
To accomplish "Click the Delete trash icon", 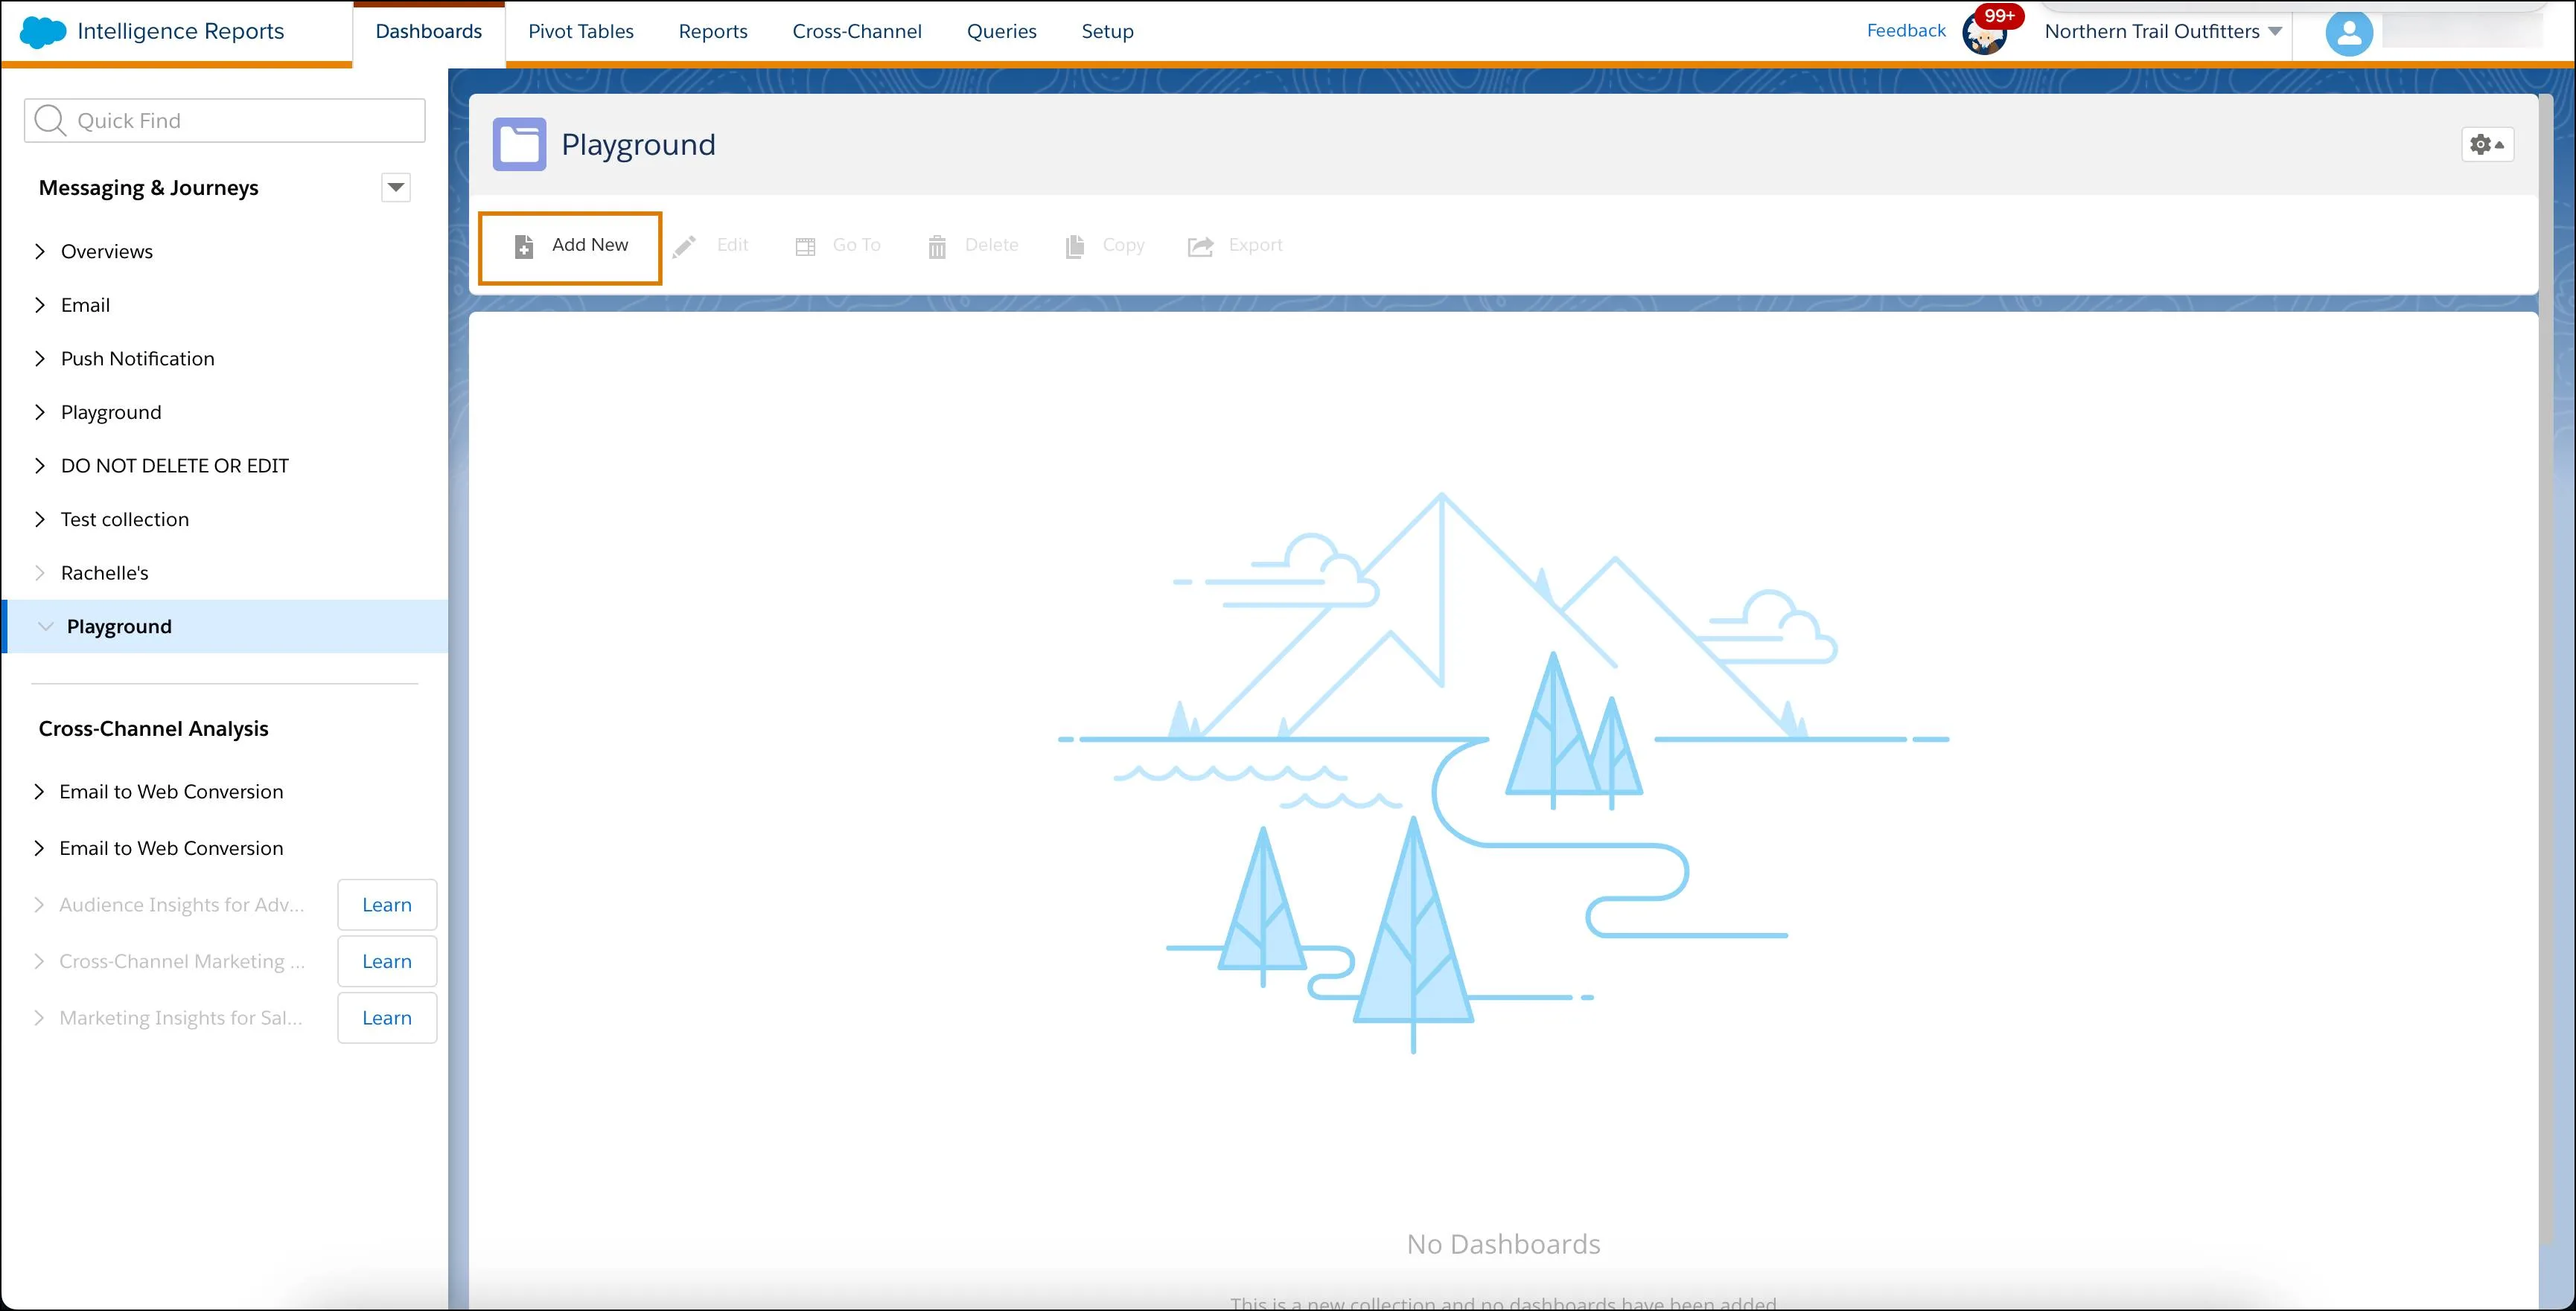I will (938, 244).
